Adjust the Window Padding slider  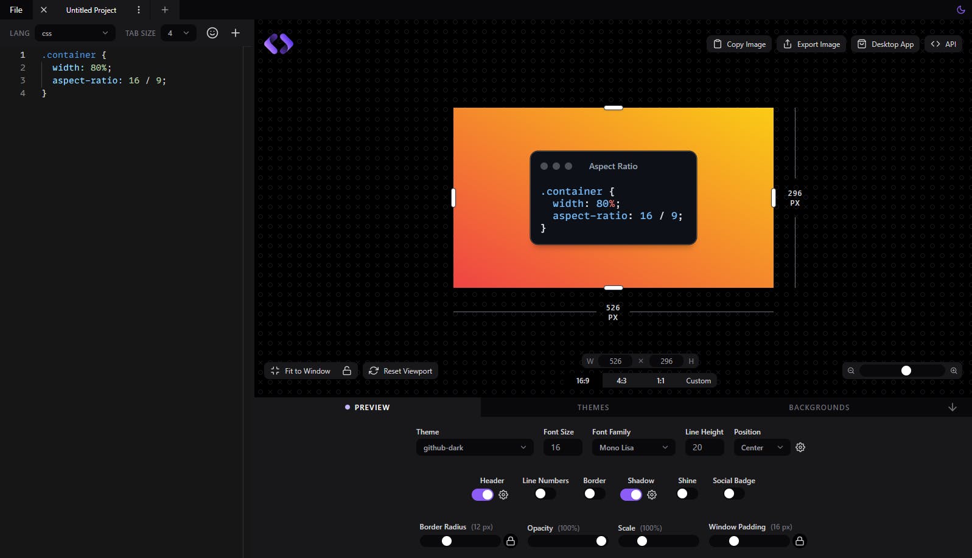coord(749,541)
